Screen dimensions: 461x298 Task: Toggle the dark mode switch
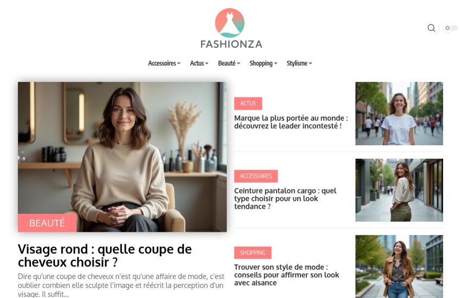pos(450,28)
